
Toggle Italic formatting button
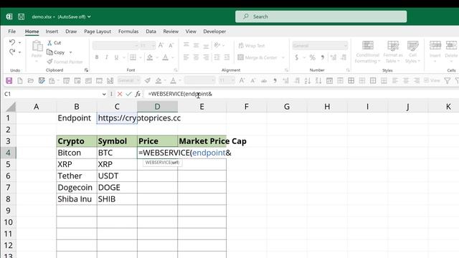[x=107, y=57]
